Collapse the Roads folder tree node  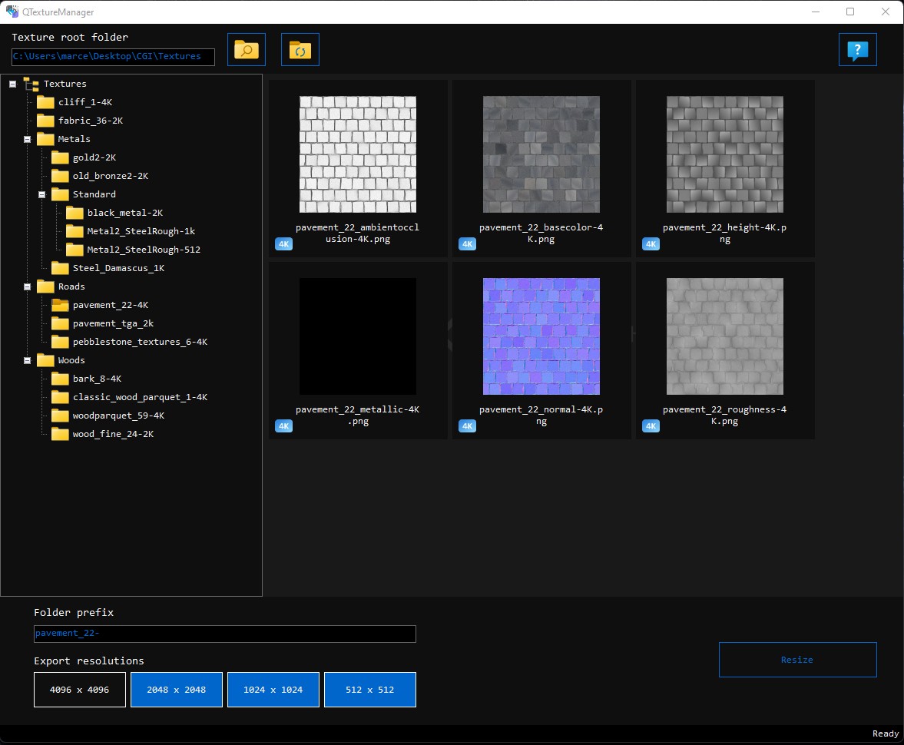pos(28,286)
